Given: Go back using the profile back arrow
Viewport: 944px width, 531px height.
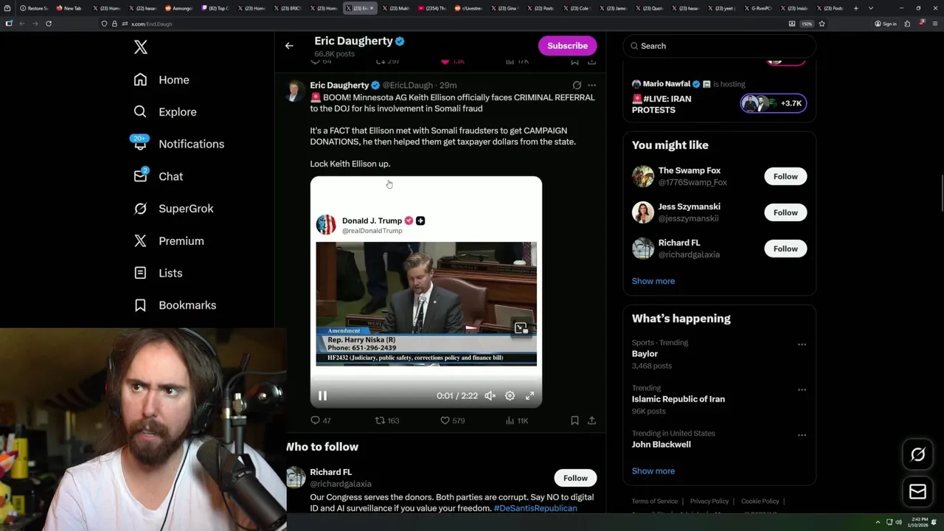Looking at the screenshot, I should (x=289, y=46).
